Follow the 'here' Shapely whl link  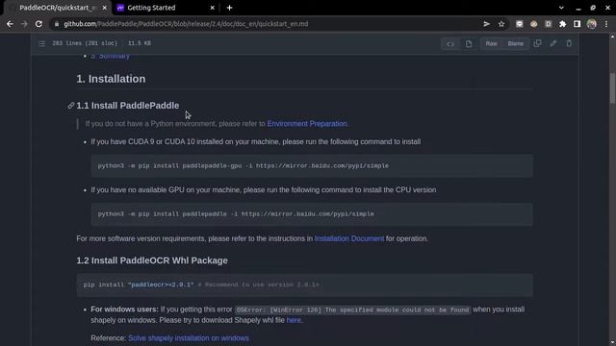point(294,320)
